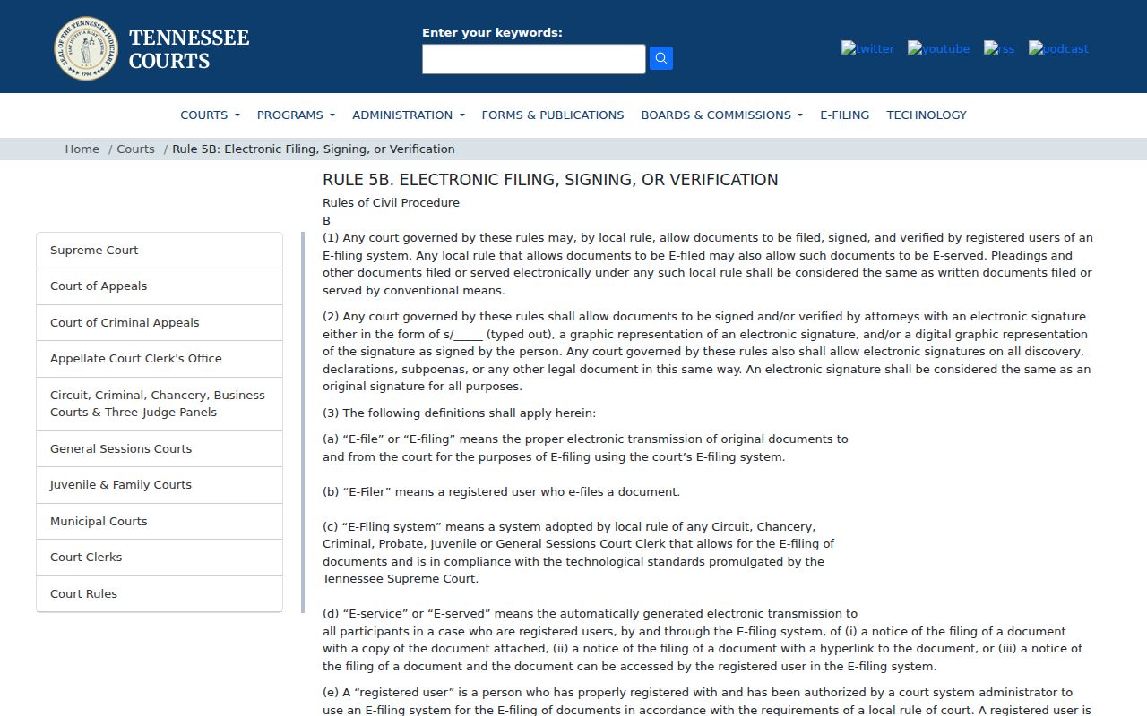
Task: Click the '(b) "E-Filer" means' definition line
Action: coord(501,492)
